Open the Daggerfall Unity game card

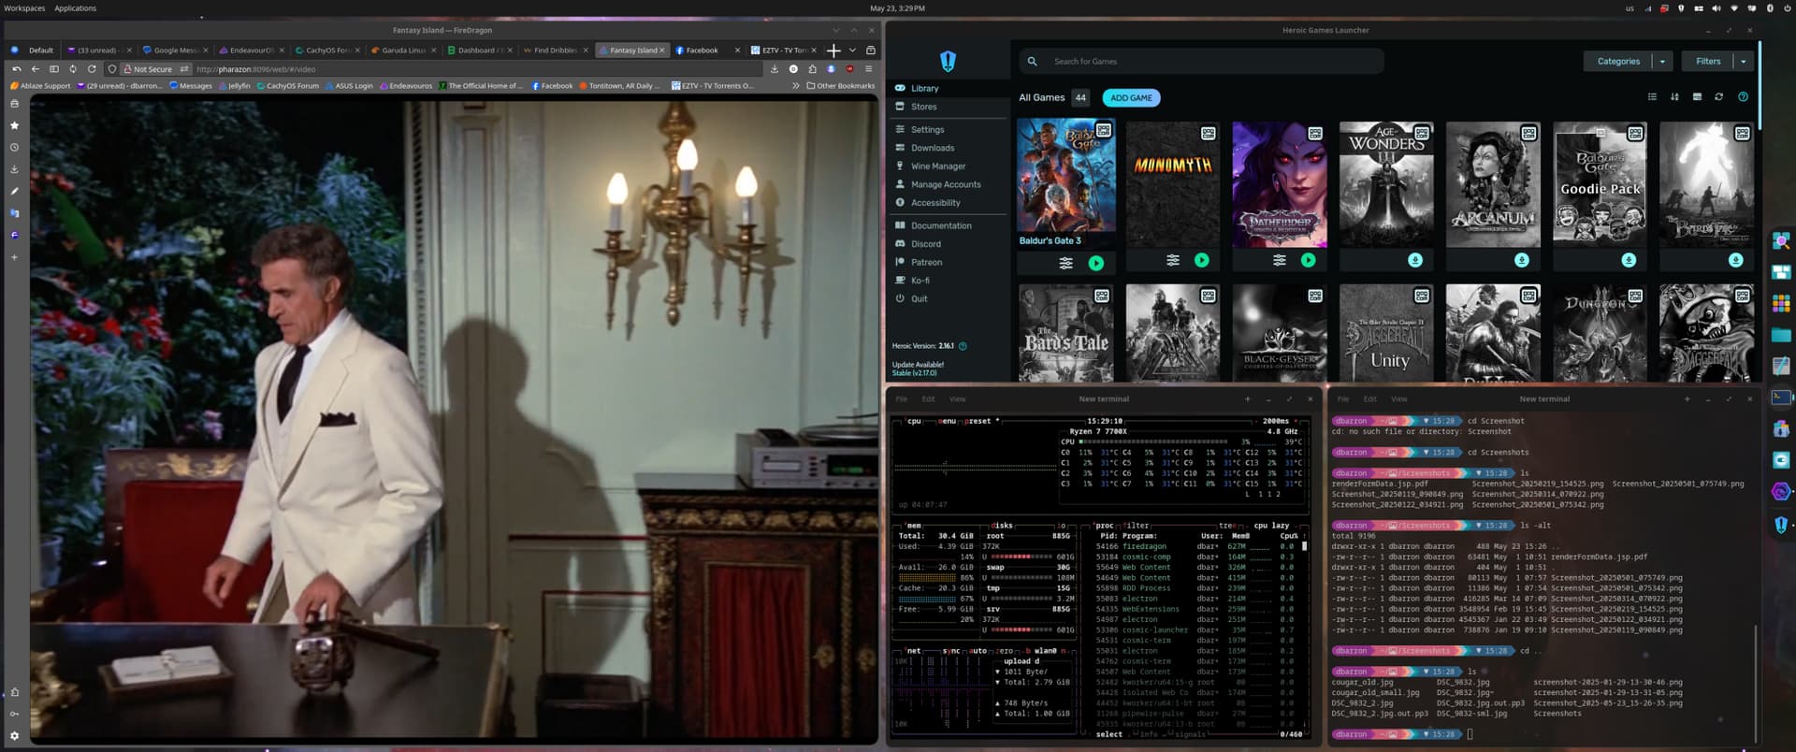(1386, 333)
